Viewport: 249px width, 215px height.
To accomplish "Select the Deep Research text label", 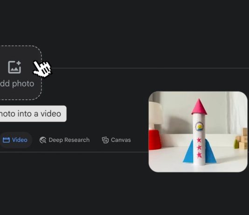I will [x=69, y=140].
